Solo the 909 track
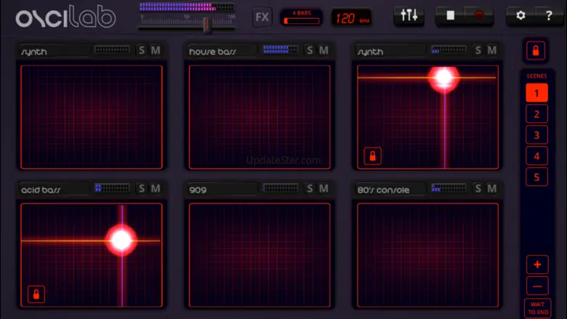 click(310, 189)
